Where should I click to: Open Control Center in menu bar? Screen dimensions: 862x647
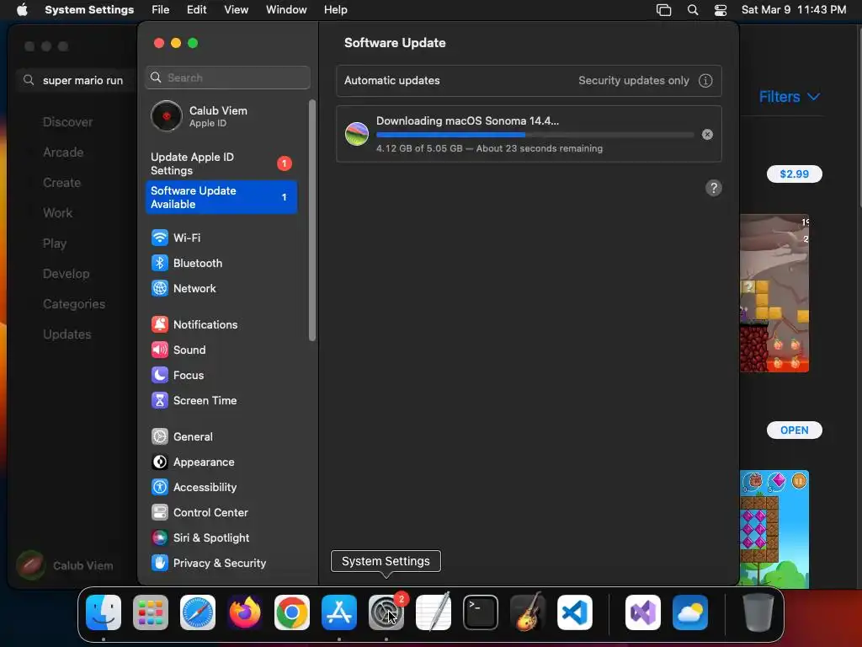point(721,10)
